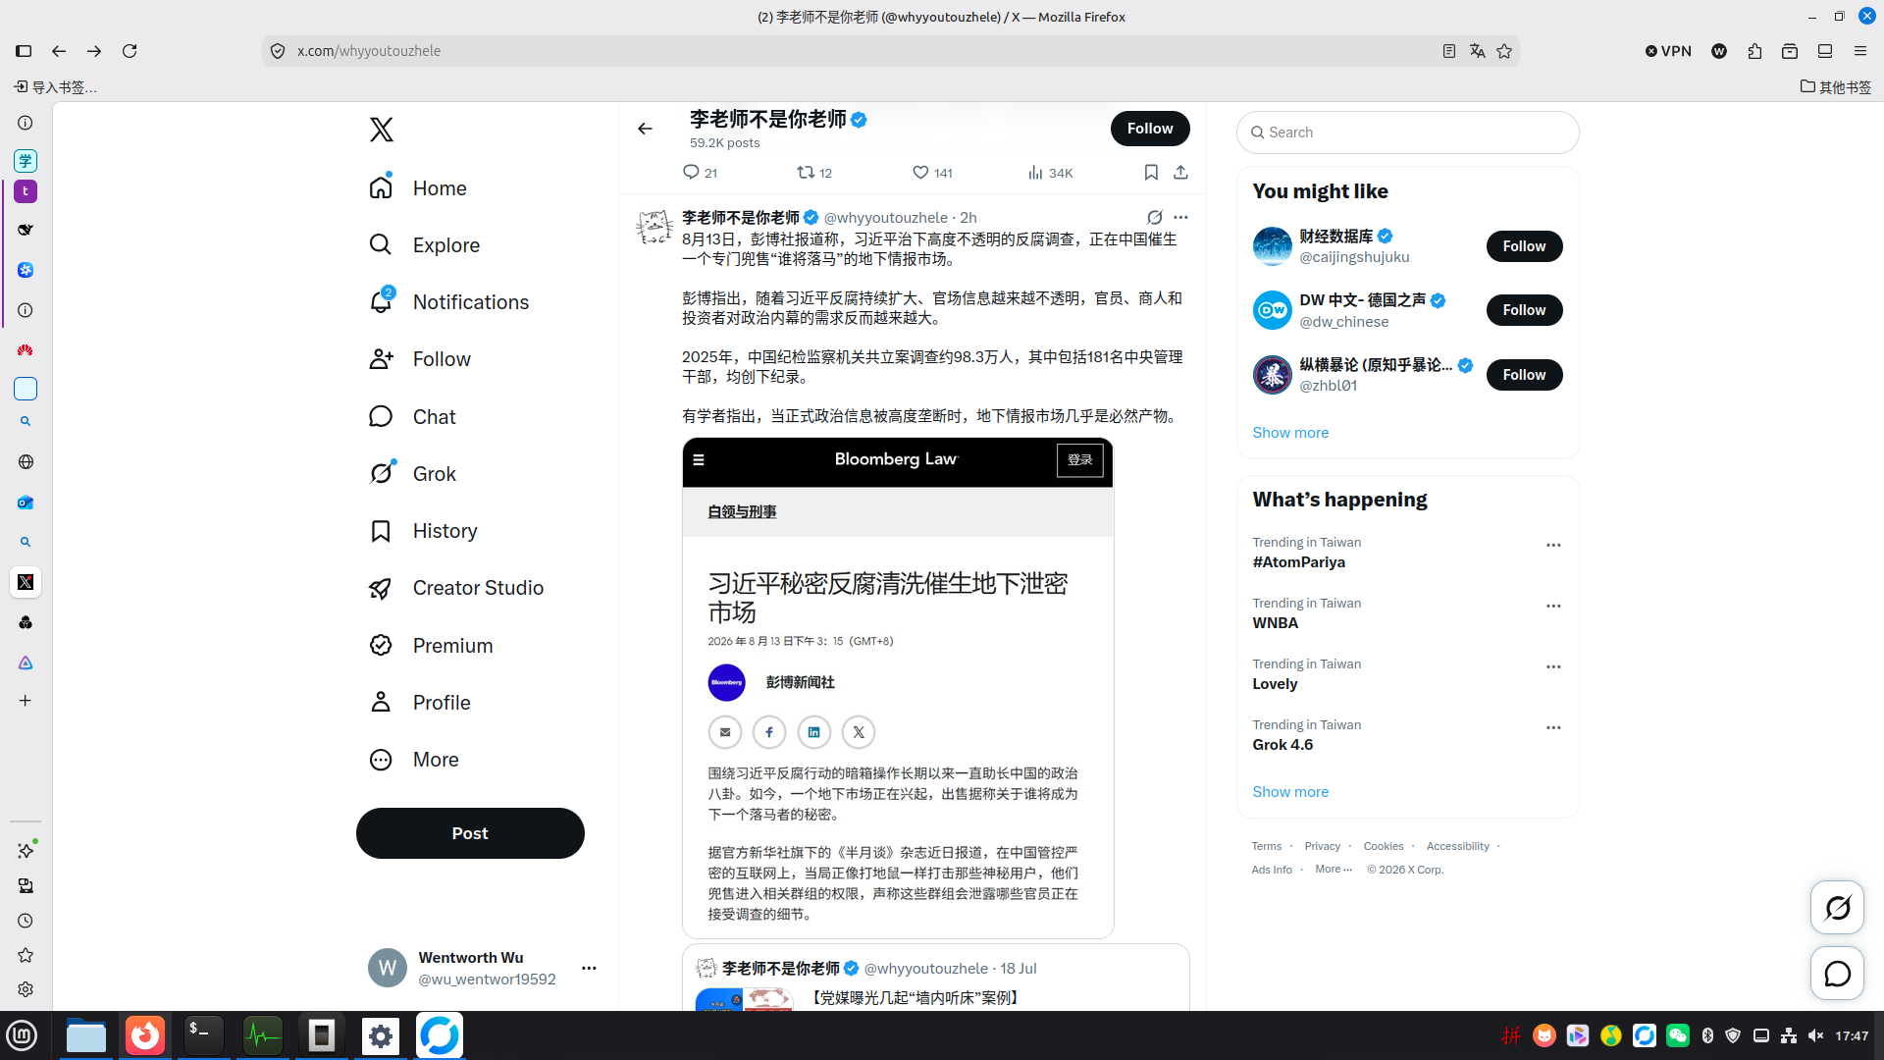Open the floating Chat messages button
1884x1060 pixels.
[1837, 974]
